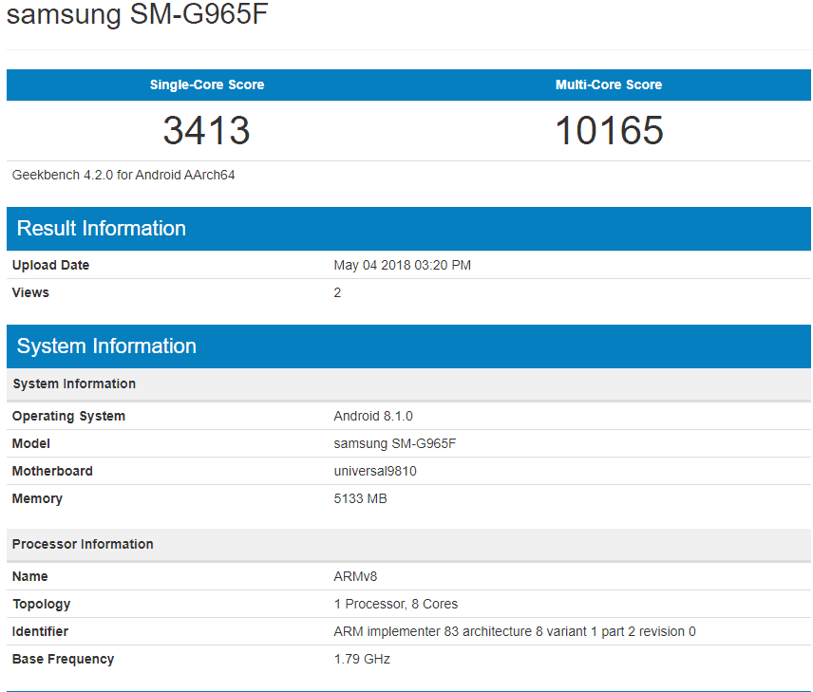Image resolution: width=813 pixels, height=692 pixels.
Task: Select the 1 Processor, 8 Cores value
Action: 396,605
